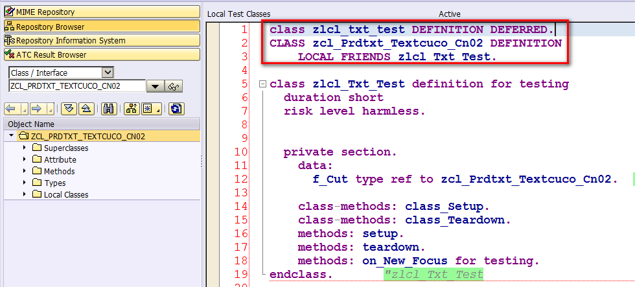
Task: Expand the Superclasses folder
Action: (x=25, y=148)
